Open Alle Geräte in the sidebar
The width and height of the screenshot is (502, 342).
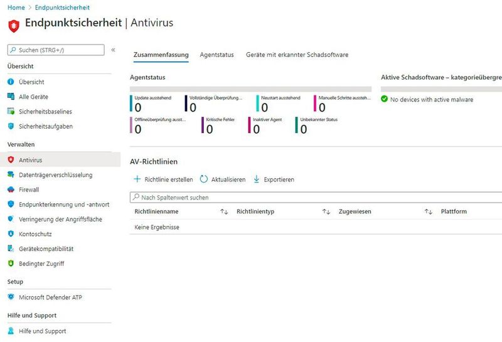tap(33, 97)
